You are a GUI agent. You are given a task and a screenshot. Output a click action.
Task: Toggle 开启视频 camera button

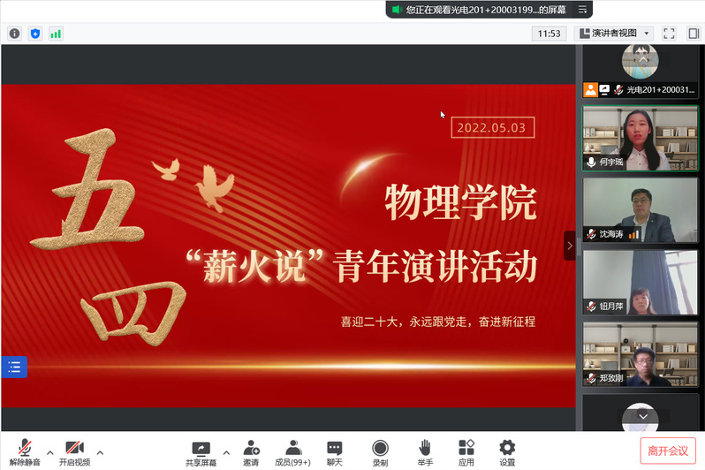click(x=74, y=452)
